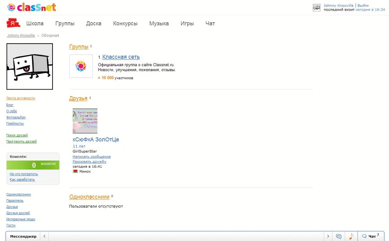The width and height of the screenshot is (389, 241).
Task: Click the music note icon
Action: pyautogui.click(x=351, y=236)
